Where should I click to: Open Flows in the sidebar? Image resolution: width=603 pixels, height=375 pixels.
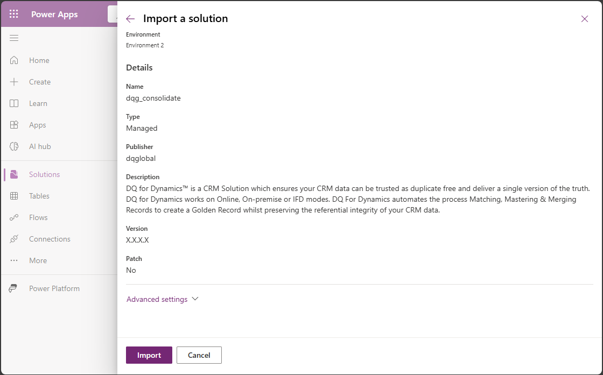point(38,217)
